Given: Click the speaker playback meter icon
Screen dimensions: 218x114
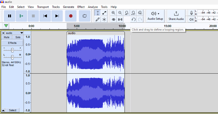Looking at the screenshot, I should coord(191,20).
